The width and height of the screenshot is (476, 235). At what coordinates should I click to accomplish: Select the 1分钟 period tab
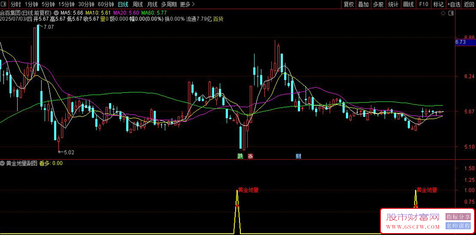click(x=31, y=4)
